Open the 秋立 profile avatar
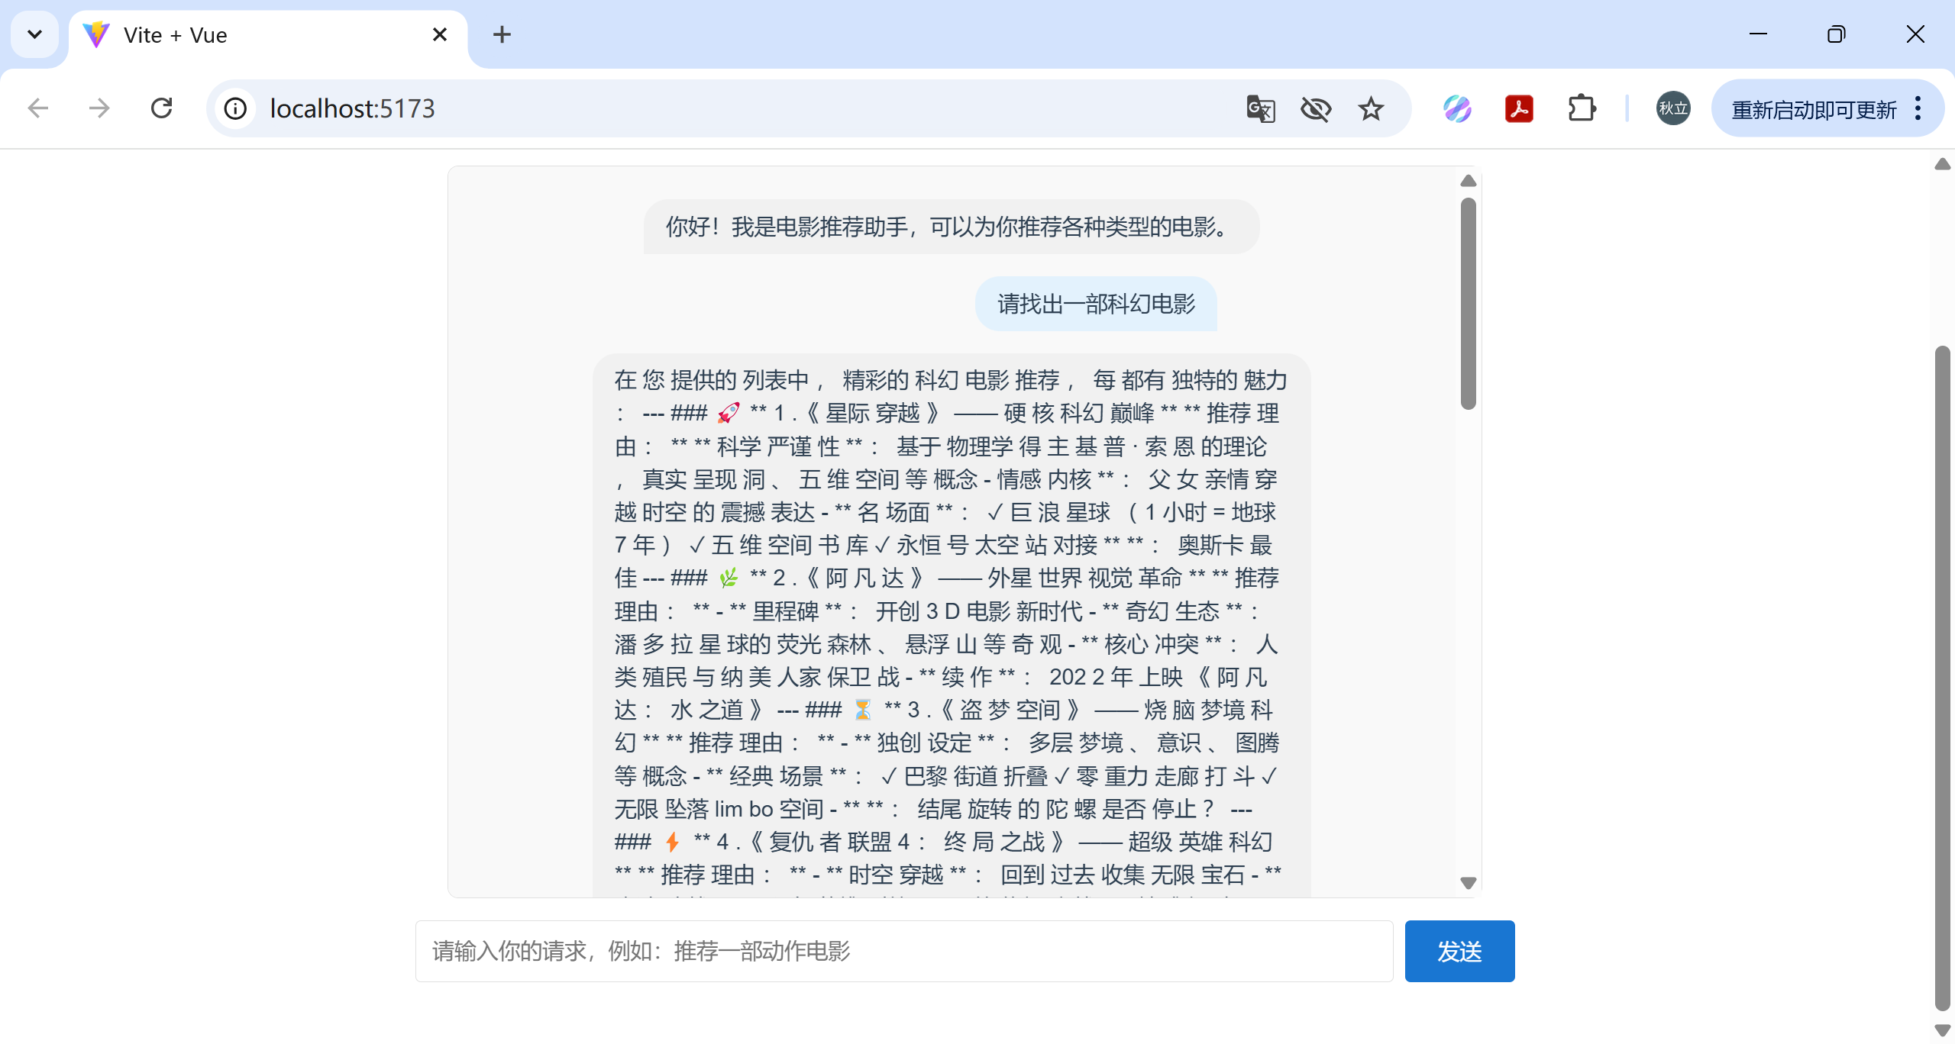The height and width of the screenshot is (1044, 1955). coord(1672,108)
